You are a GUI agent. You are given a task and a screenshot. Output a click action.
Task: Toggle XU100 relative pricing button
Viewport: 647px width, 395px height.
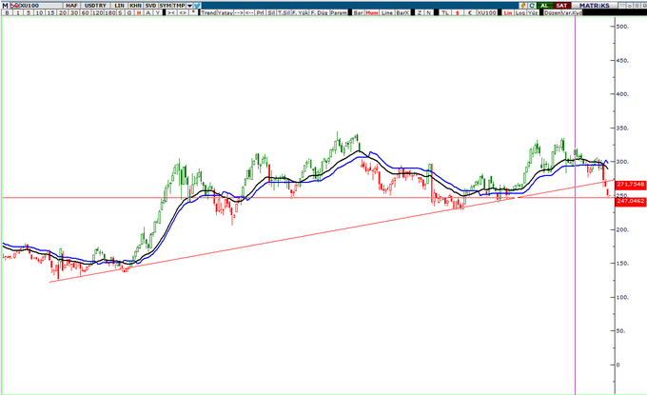click(x=487, y=12)
